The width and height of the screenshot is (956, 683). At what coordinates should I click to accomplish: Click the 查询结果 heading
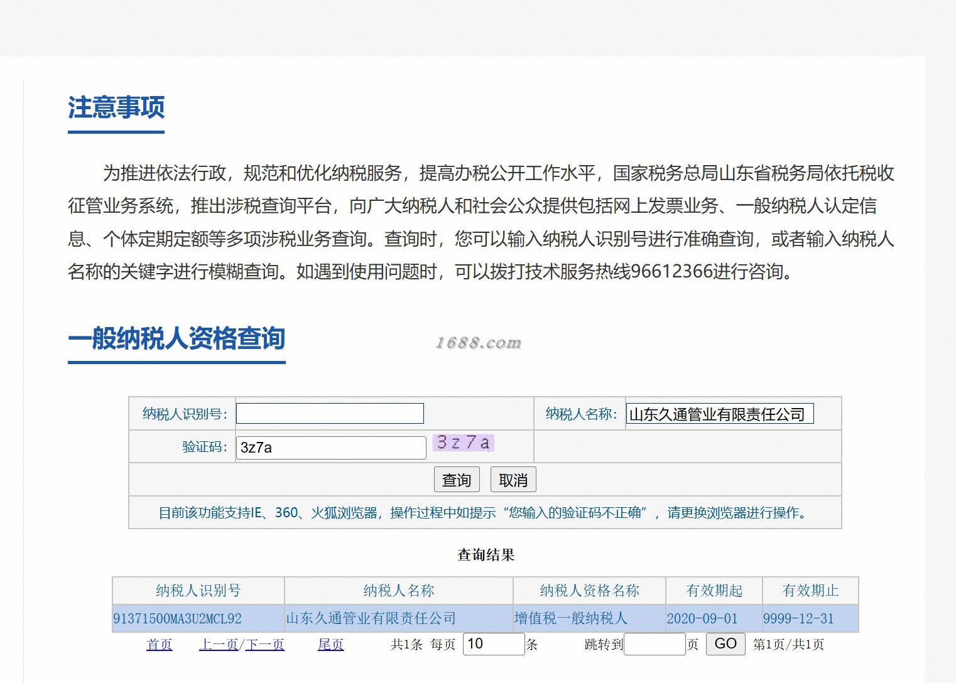coord(486,555)
